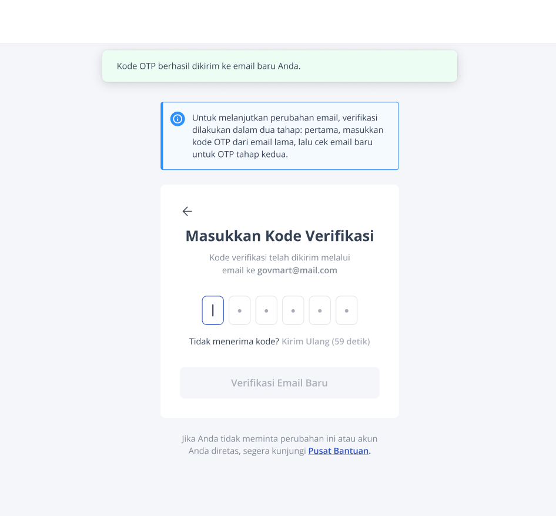556x516 pixels.
Task: Select the second OTP digit box
Action: click(240, 310)
